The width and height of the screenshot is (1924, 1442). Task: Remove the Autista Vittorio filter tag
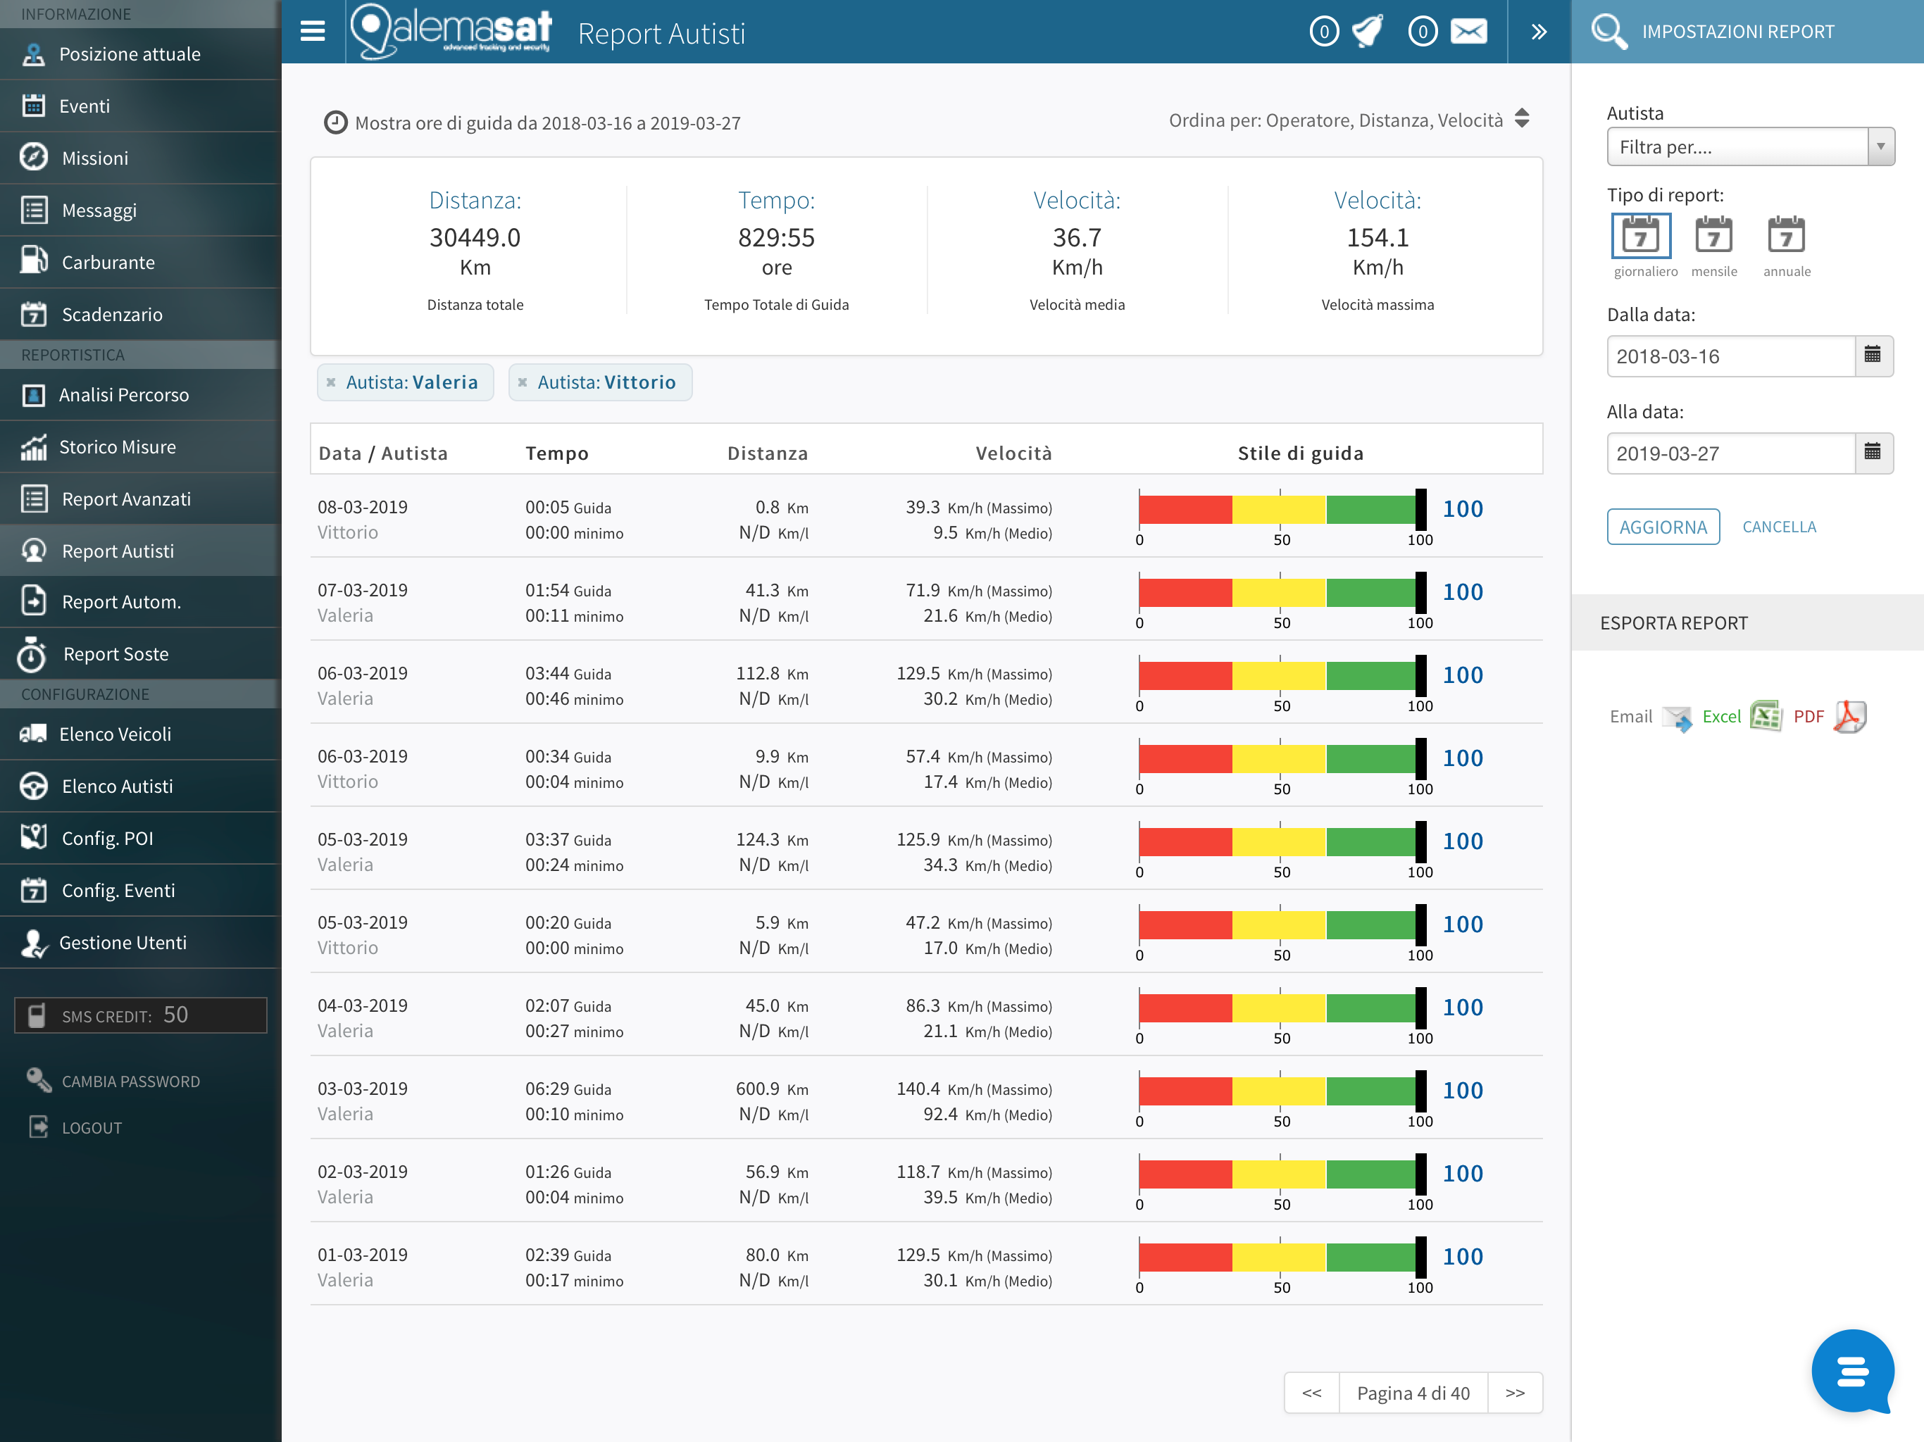coord(523,382)
